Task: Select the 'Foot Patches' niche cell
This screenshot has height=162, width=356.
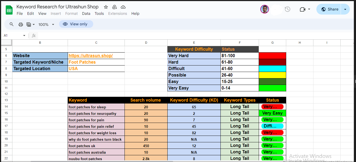Action: point(96,62)
